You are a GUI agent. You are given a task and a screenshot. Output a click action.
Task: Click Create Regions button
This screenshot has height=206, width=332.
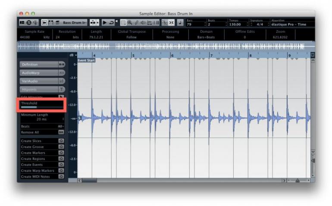61,159
